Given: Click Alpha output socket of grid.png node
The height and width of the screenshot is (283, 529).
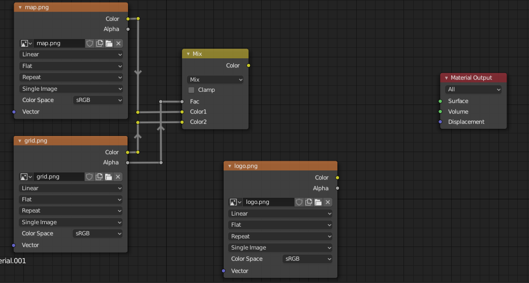Looking at the screenshot, I should pos(128,163).
